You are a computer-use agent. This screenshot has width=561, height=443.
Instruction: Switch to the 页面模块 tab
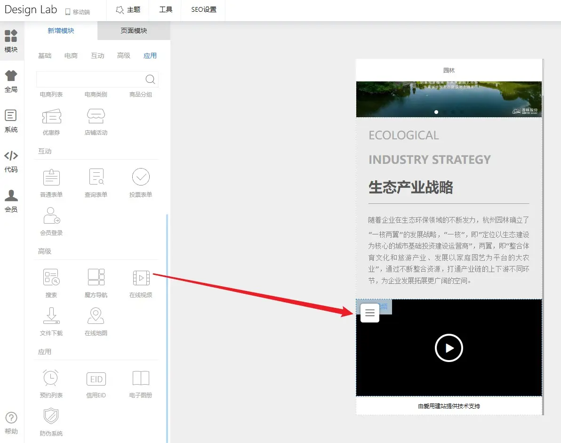(134, 31)
